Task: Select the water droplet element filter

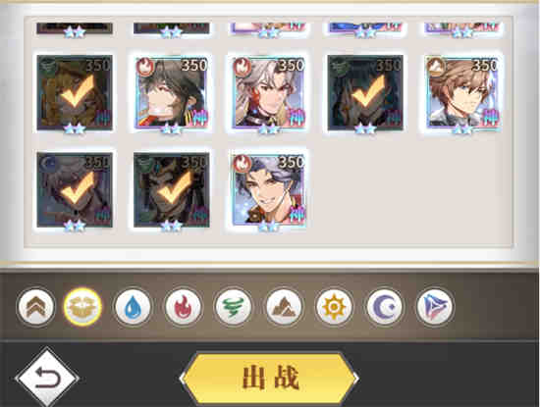Action: pyautogui.click(x=133, y=307)
